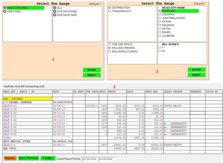Open the ToolBar button
The width and height of the screenshot is (223, 163).
coord(48,158)
